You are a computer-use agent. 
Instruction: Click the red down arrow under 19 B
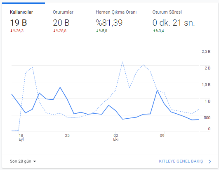point(11,31)
